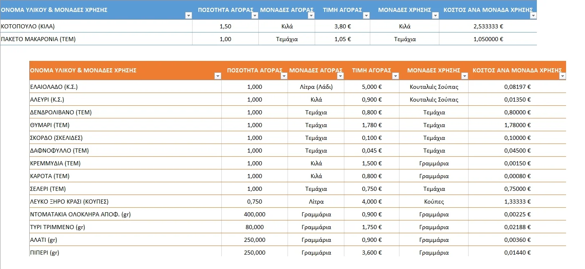The height and width of the screenshot is (269, 585).
Task: Select the ΝΤΟΜΑΤΑΚΙΑ ΟΛΟΚΛΗΡΑ ΑΠΟΦ. (gr) cell
Action: 125,214
